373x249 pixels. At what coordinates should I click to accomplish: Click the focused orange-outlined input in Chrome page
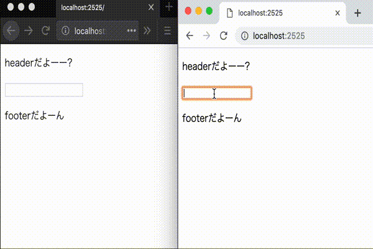(x=217, y=93)
